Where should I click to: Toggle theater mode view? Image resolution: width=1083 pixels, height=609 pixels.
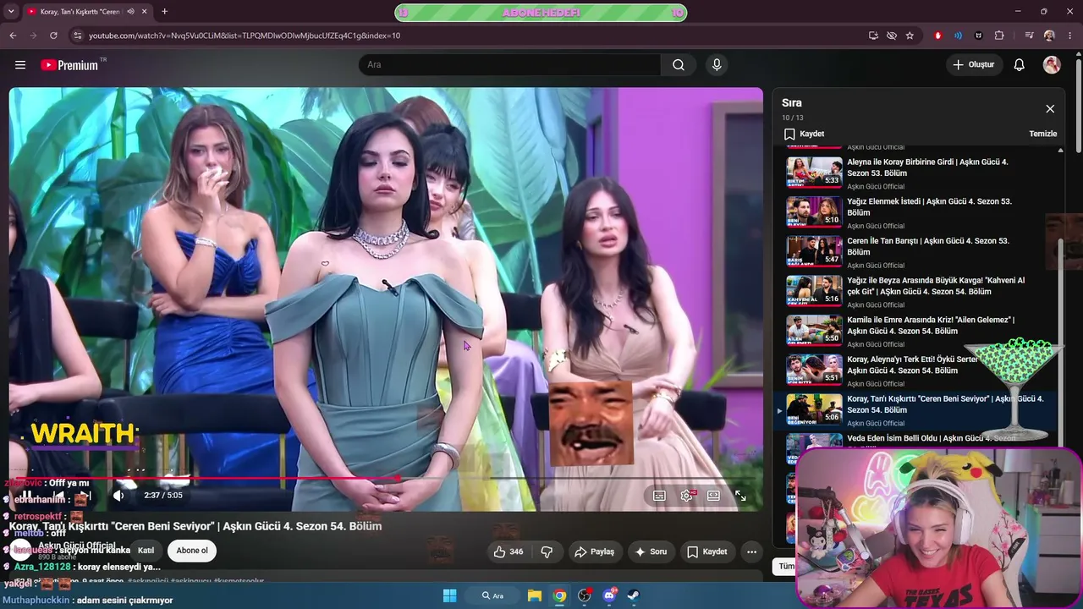click(713, 496)
